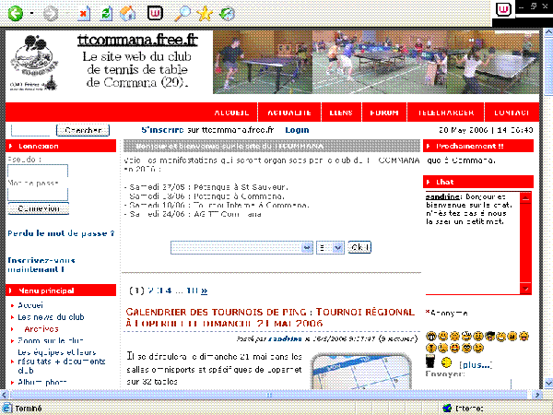The image size is (553, 415).
Task: Click the grey Forward arrow button
Action: coord(50,14)
